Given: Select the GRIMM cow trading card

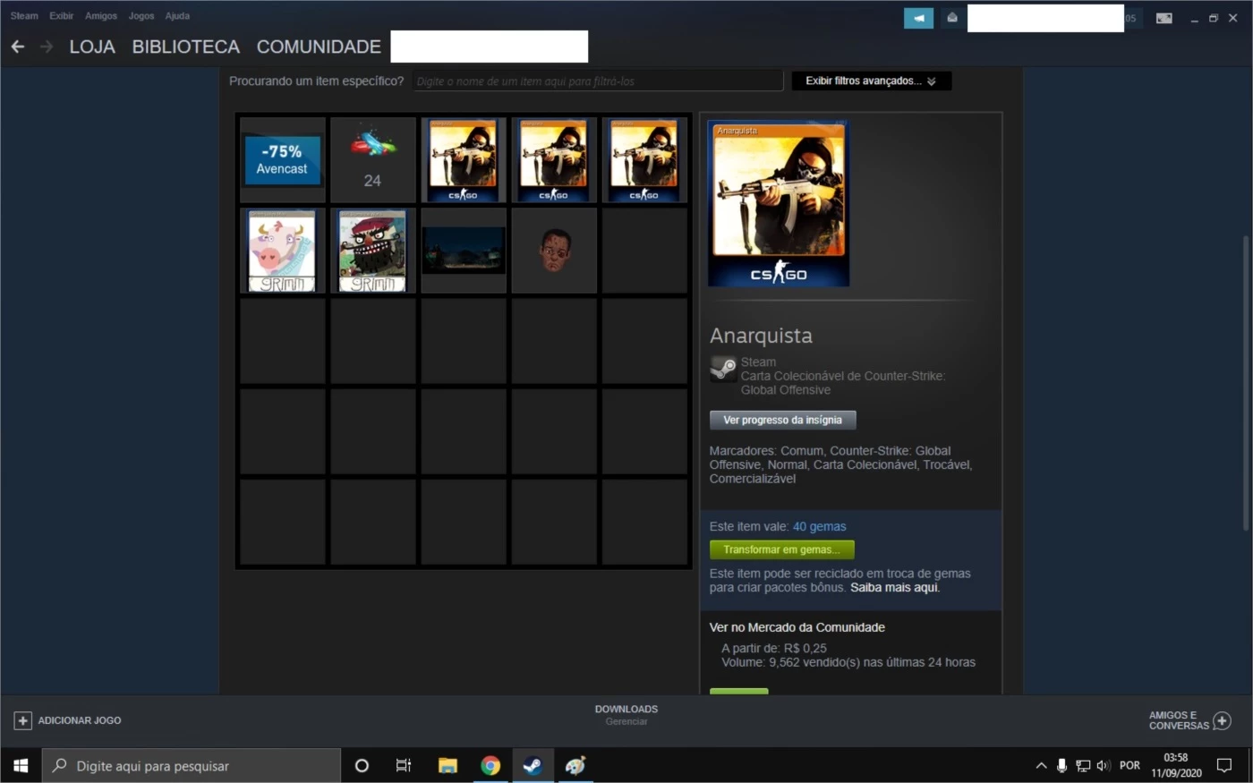Looking at the screenshot, I should [283, 251].
